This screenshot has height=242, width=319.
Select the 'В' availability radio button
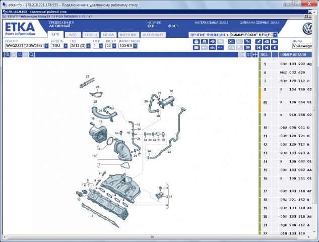(x=149, y=26)
